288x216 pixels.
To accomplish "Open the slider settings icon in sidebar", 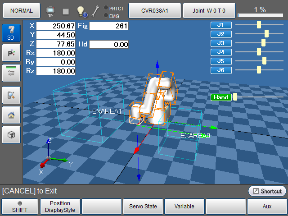I will [x=11, y=73].
